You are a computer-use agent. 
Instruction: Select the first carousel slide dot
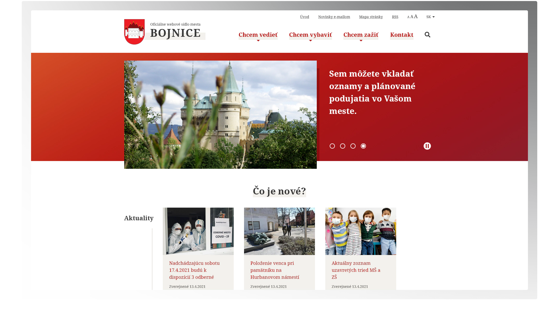(x=333, y=146)
